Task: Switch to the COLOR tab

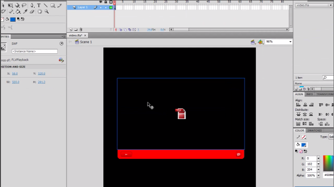Action: pos(299,131)
